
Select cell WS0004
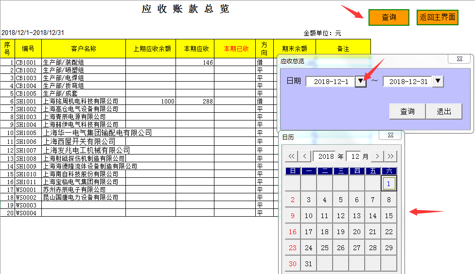pyautogui.click(x=28, y=213)
